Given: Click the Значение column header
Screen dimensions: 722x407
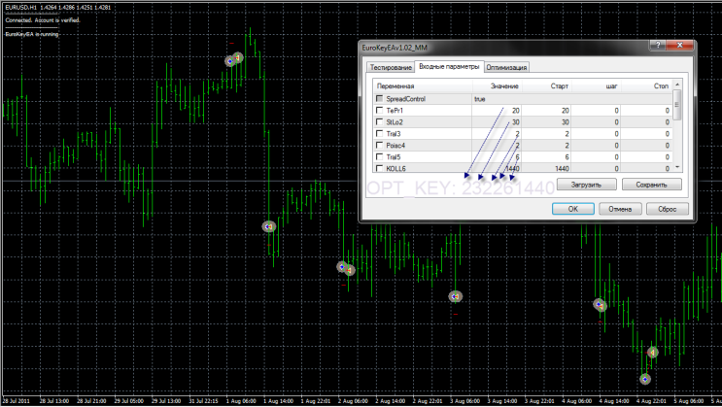Looking at the screenshot, I should pos(497,86).
